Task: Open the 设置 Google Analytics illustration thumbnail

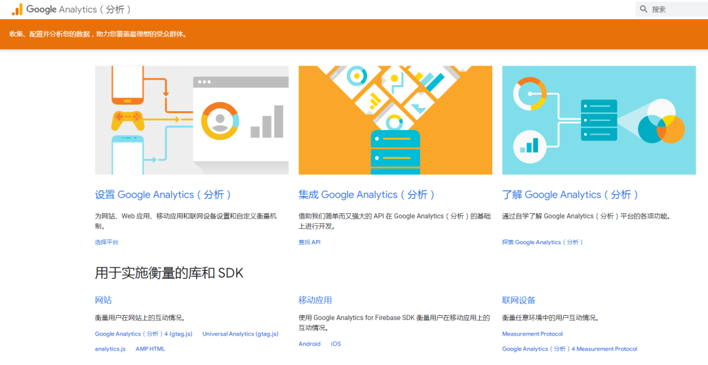Action: 192,120
